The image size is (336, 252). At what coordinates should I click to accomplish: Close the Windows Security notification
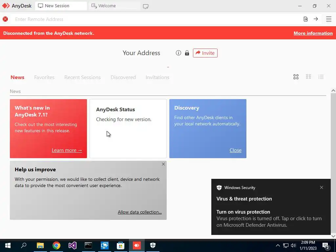(322, 187)
